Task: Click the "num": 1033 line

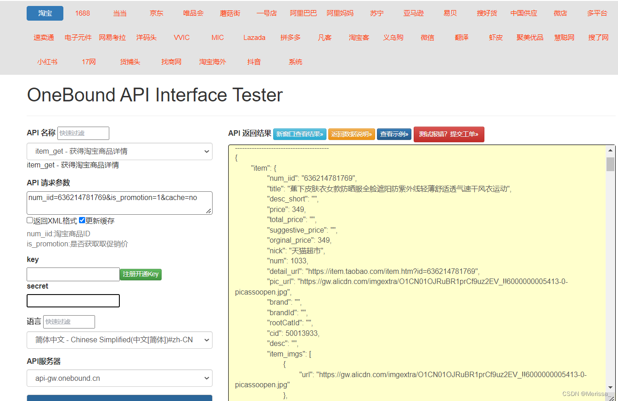Action: (x=288, y=261)
